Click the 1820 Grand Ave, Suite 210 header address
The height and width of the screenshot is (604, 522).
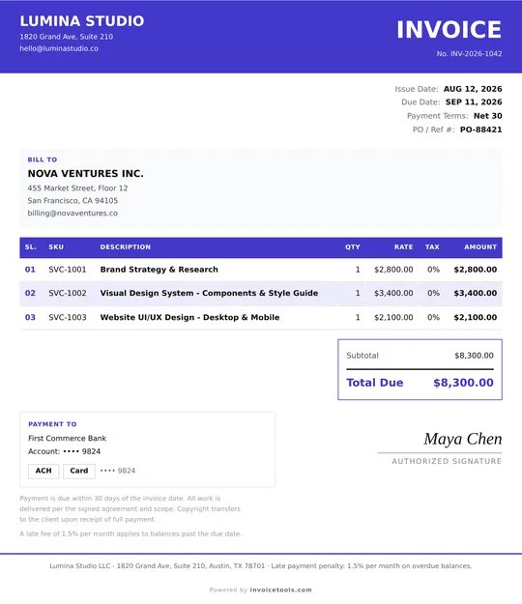click(x=67, y=37)
